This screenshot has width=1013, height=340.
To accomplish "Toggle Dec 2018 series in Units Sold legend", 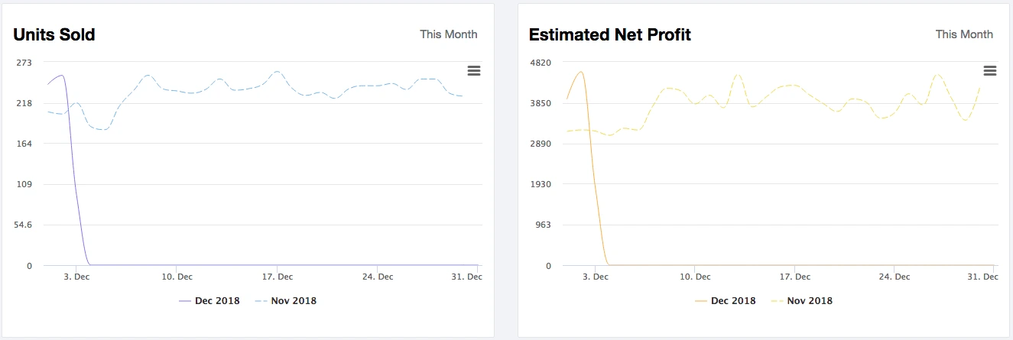I will pos(209,300).
